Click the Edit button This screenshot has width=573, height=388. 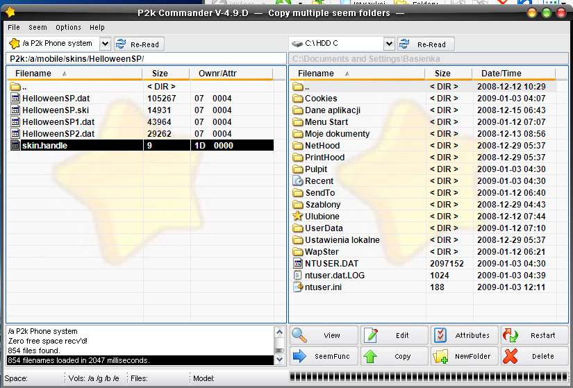tap(395, 335)
